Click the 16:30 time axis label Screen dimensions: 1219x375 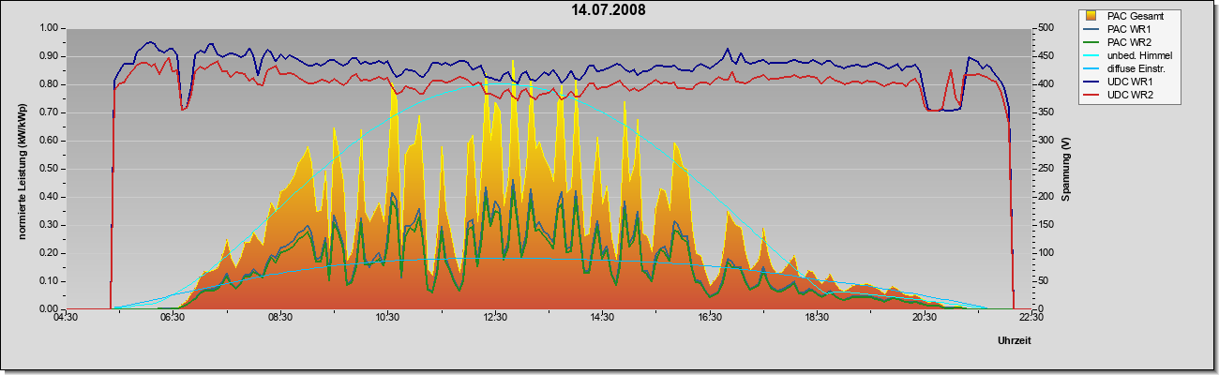pyautogui.click(x=710, y=319)
